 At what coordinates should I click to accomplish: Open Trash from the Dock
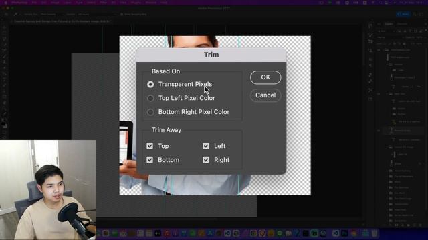click(374, 233)
